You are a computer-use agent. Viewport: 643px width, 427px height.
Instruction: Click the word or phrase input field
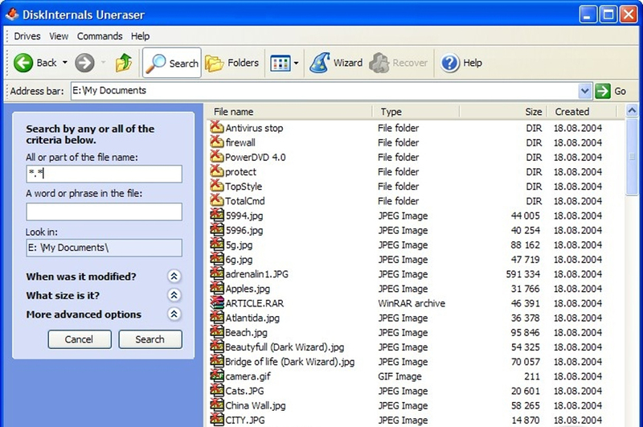(104, 211)
